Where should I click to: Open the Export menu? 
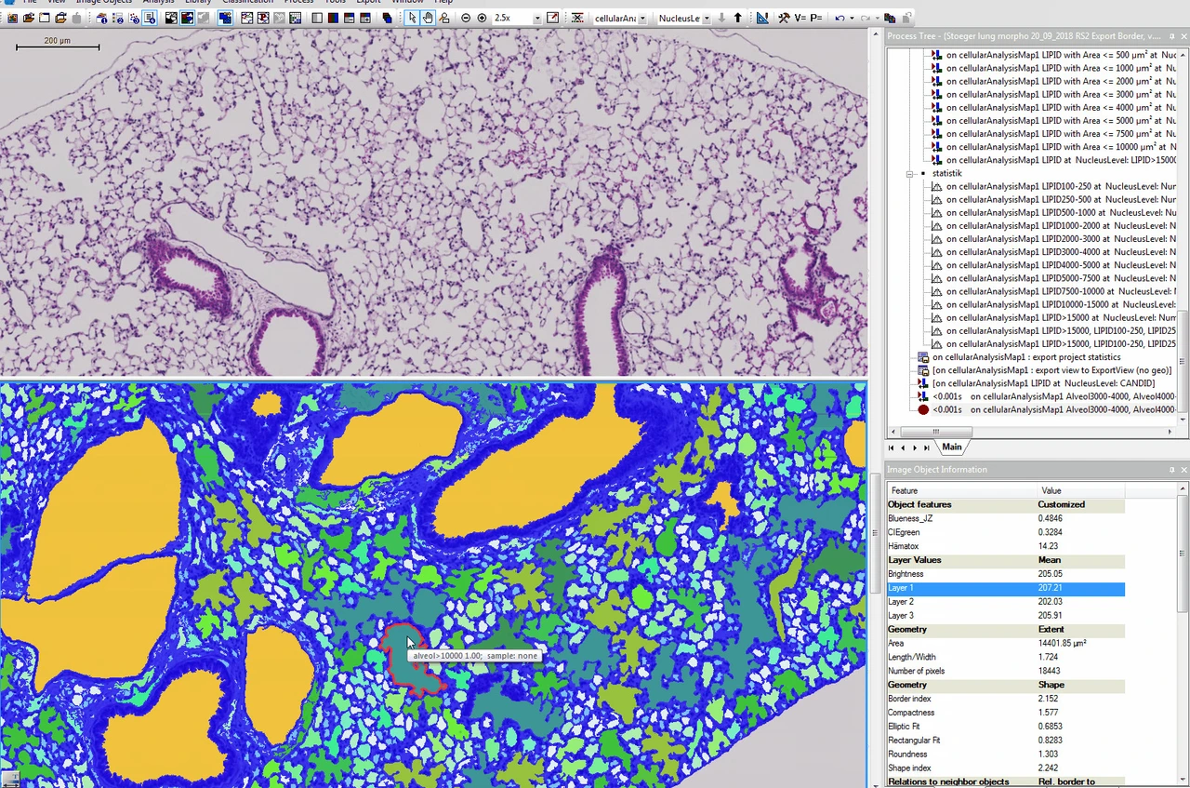[368, 2]
